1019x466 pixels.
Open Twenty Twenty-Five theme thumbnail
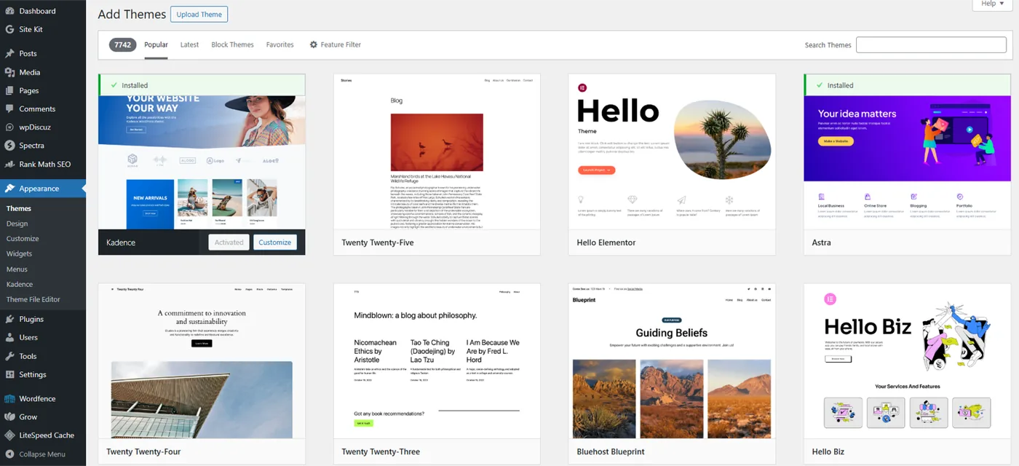(437, 151)
